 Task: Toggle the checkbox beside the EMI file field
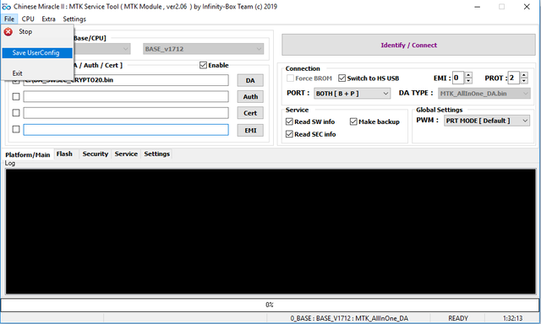16,129
